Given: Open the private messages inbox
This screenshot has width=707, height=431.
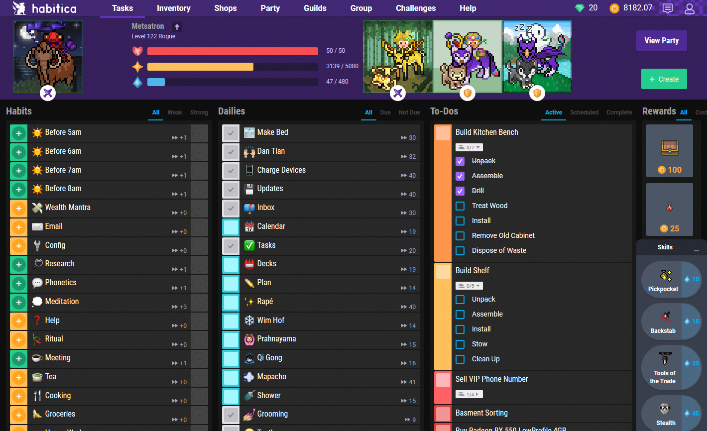Looking at the screenshot, I should point(668,8).
